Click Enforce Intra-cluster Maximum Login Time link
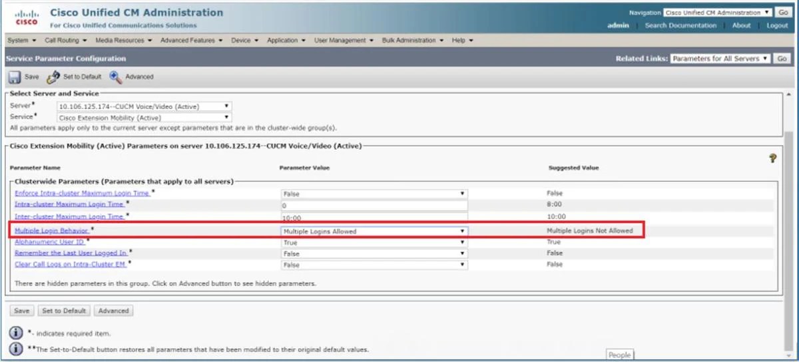 (82, 193)
